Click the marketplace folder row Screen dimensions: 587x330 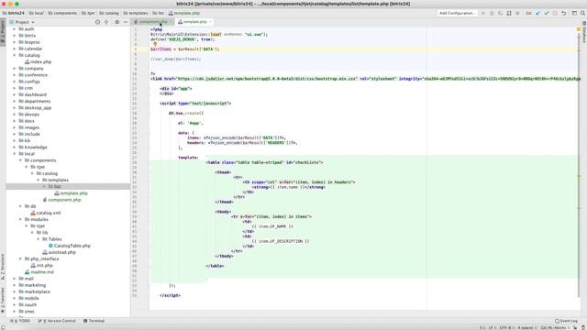(68, 291)
